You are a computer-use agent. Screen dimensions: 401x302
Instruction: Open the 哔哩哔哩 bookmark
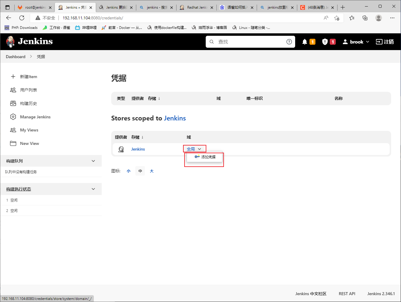(x=86, y=28)
